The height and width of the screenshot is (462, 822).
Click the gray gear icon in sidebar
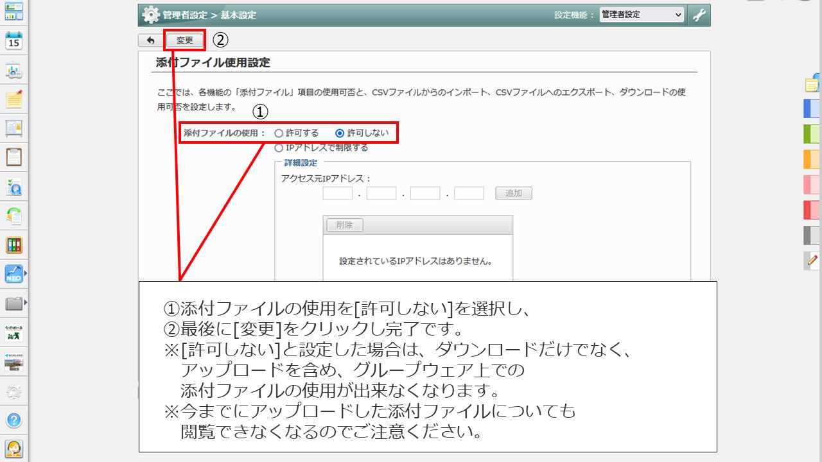[x=14, y=391]
